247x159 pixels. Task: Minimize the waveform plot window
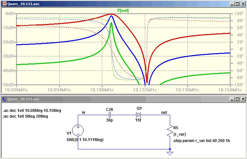[x=232, y=4]
